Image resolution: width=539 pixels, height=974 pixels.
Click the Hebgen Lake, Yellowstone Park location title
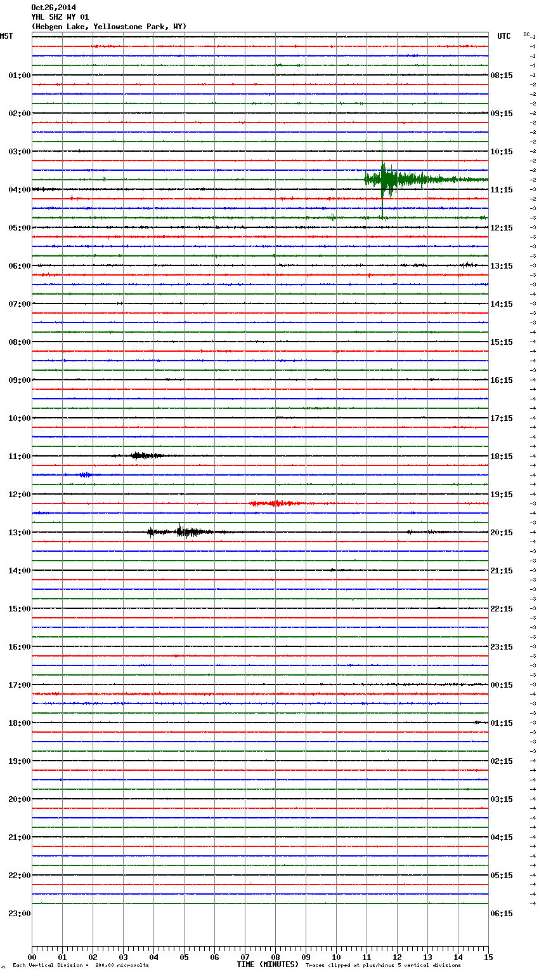point(109,27)
